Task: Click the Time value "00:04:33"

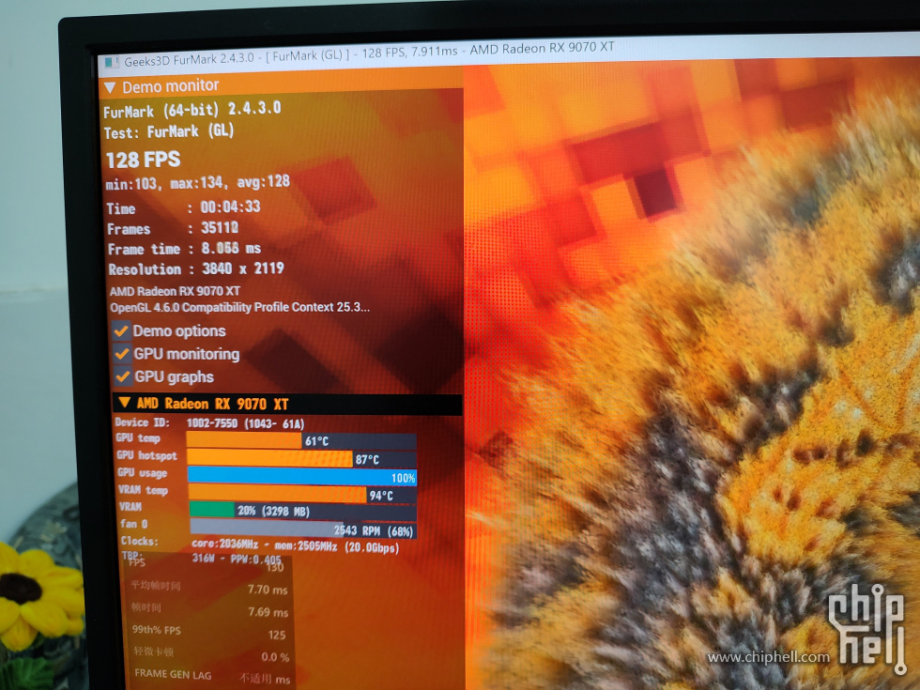Action: (231, 207)
